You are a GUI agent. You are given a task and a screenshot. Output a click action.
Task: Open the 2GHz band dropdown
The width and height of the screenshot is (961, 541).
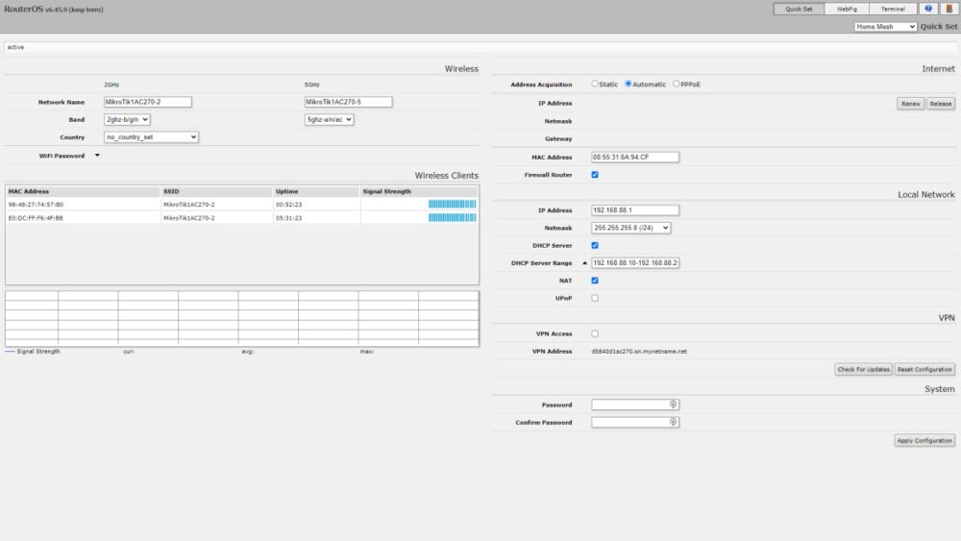[127, 120]
